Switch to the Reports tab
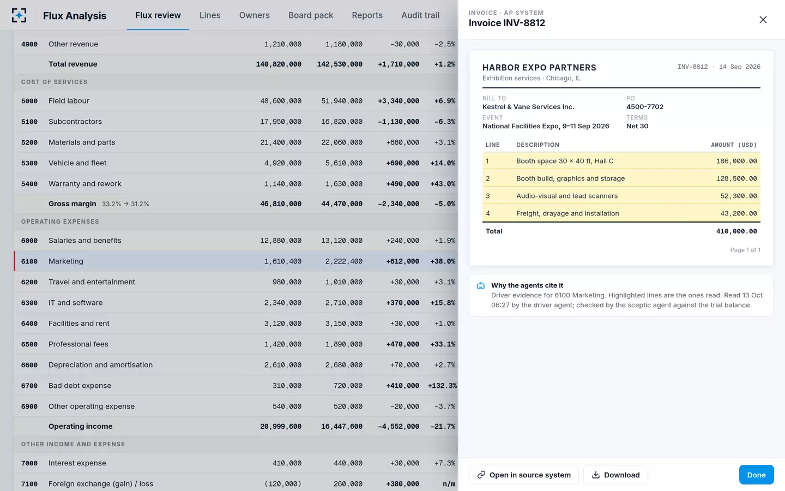The image size is (785, 491). coord(367,15)
